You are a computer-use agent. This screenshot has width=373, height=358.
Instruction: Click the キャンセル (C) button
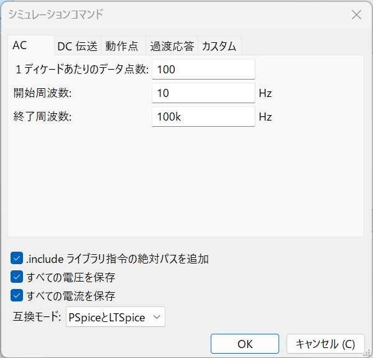[325, 344]
